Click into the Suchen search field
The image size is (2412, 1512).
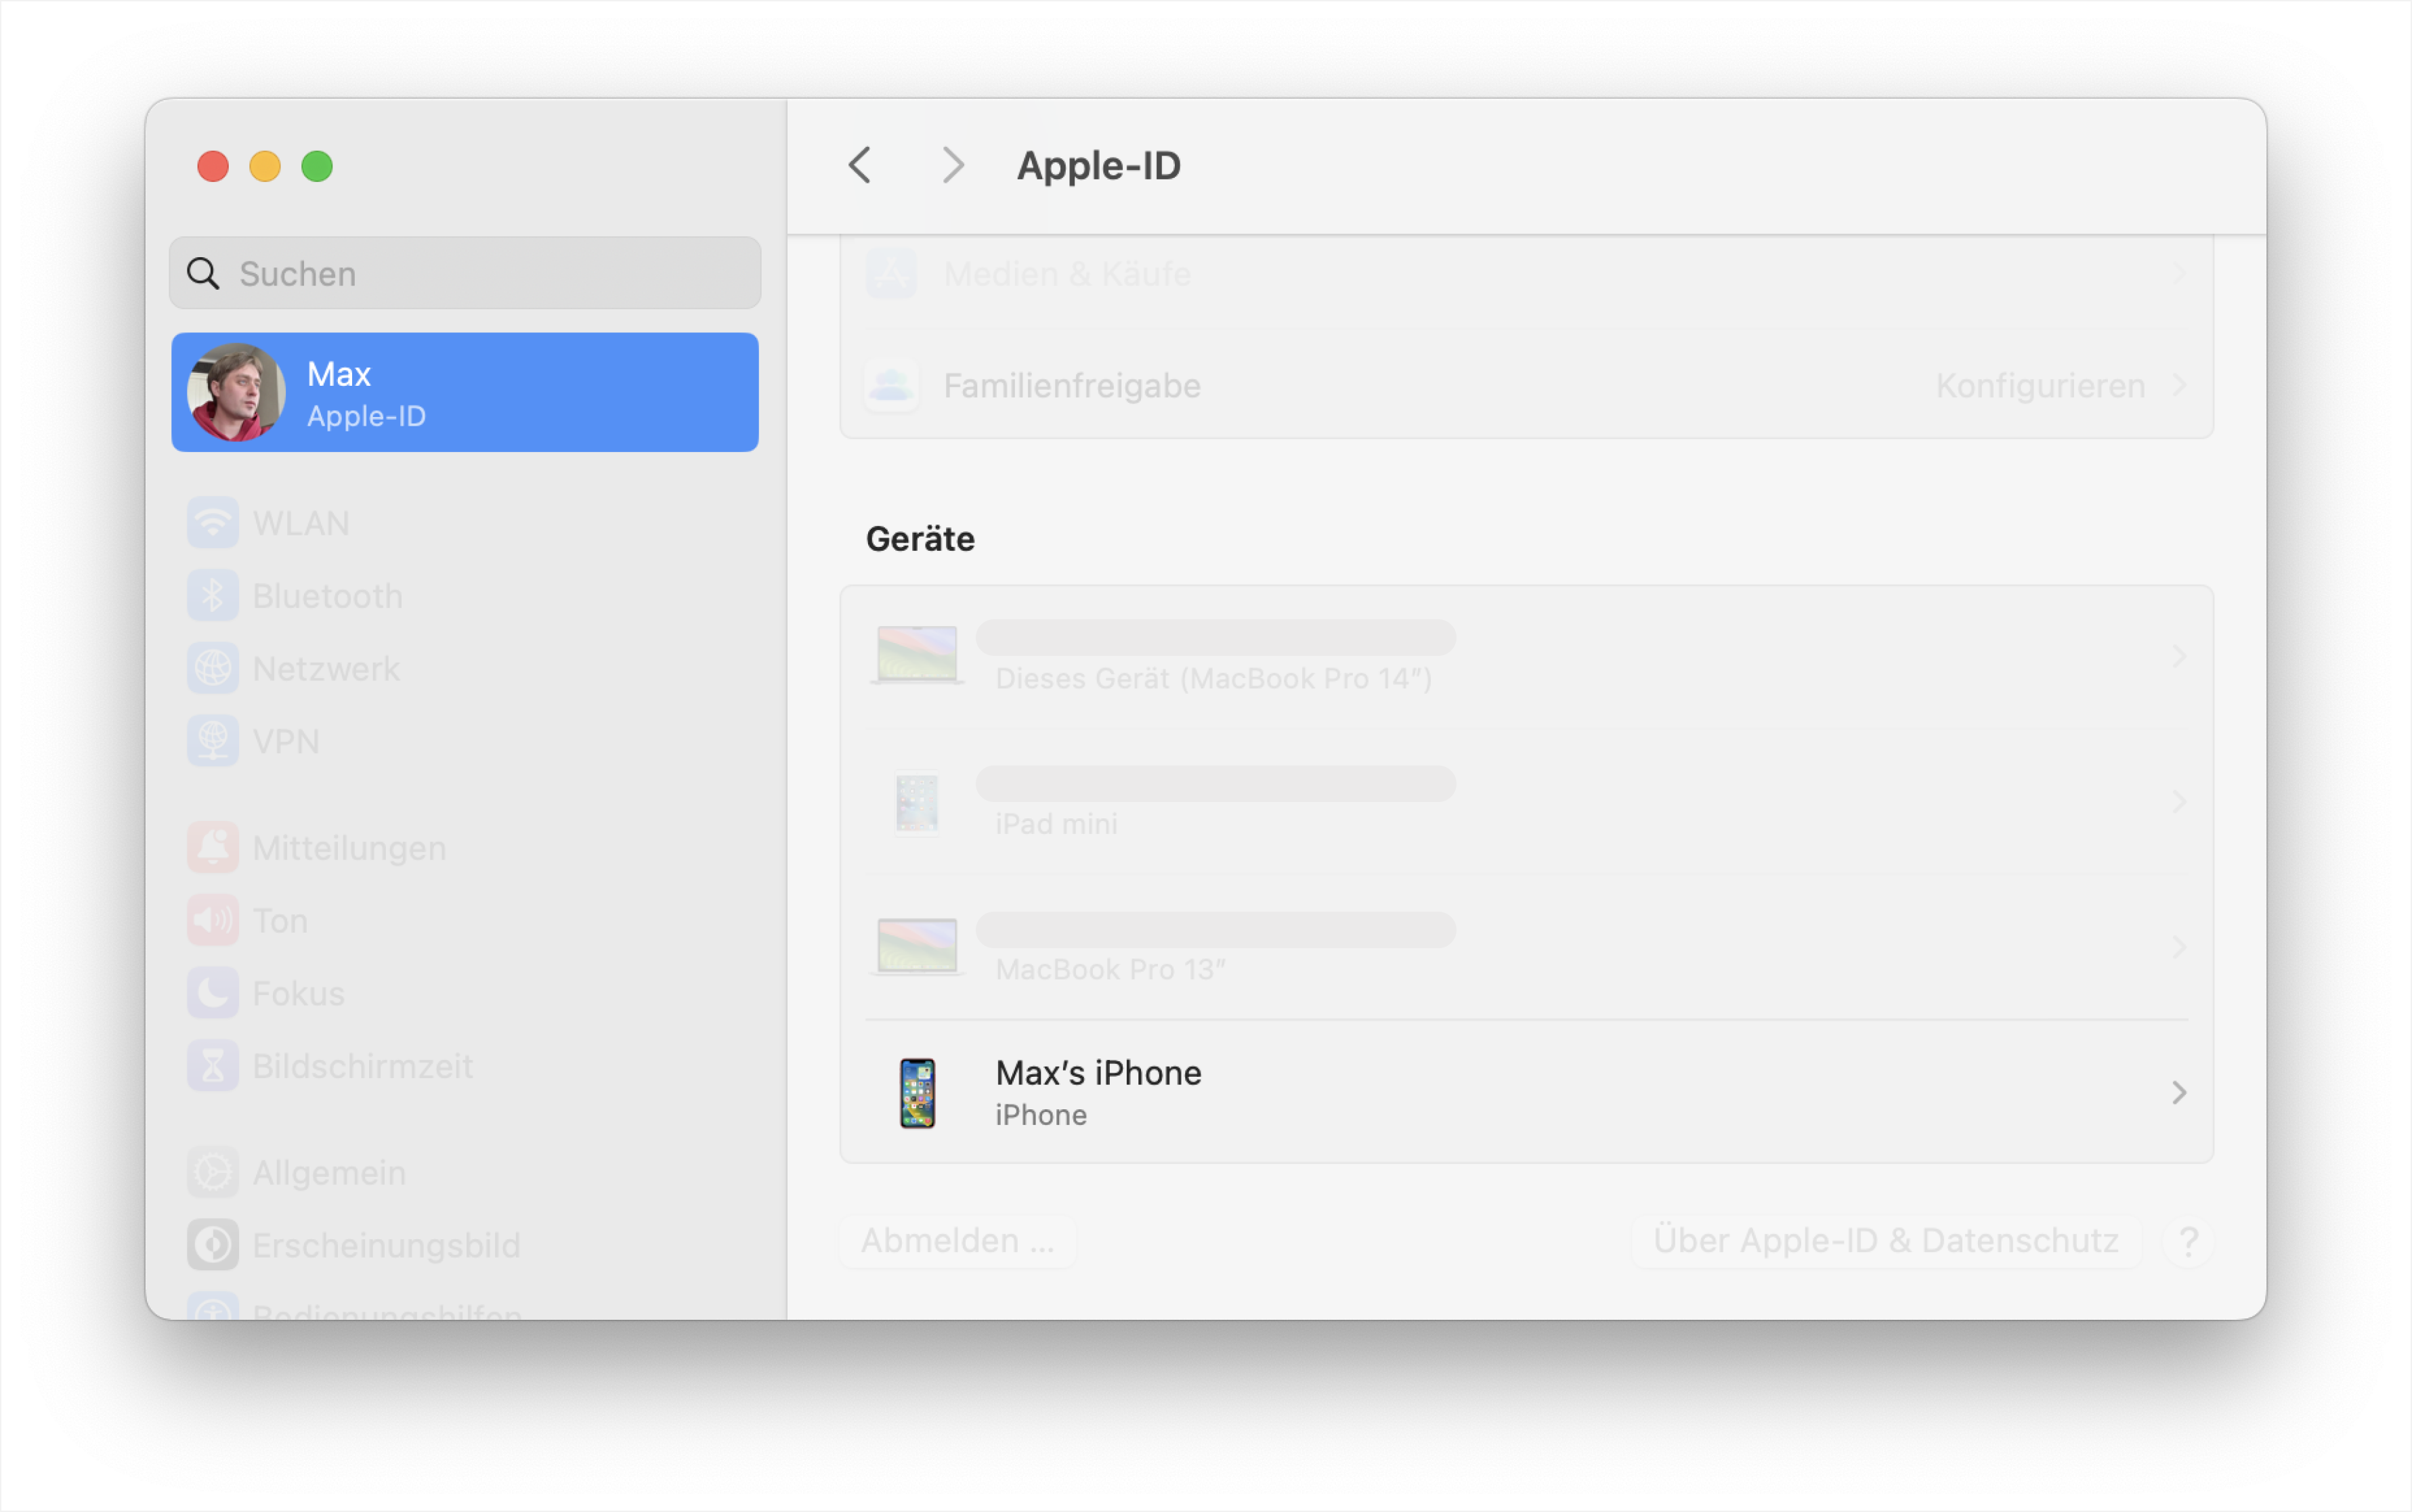pos(465,273)
